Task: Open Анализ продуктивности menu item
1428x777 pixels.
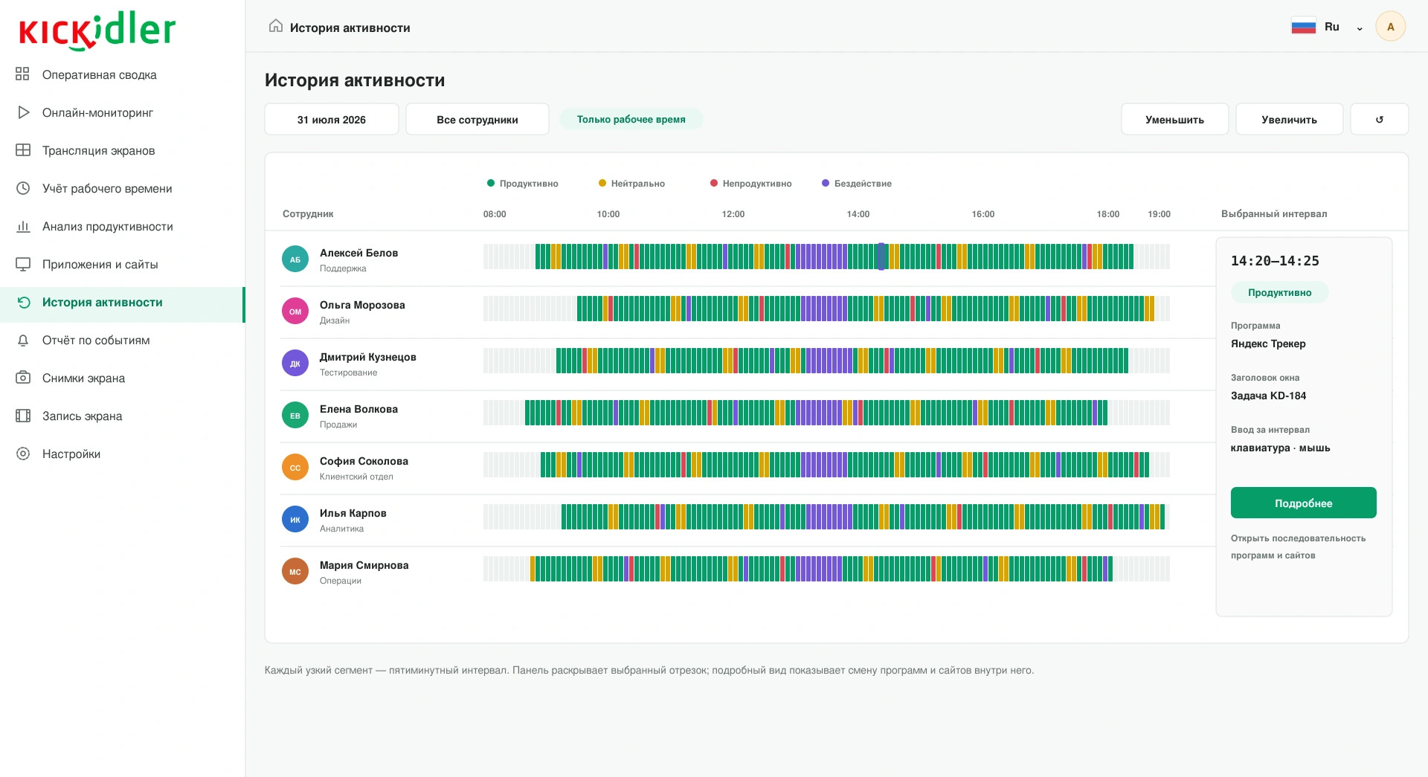Action: coord(123,226)
